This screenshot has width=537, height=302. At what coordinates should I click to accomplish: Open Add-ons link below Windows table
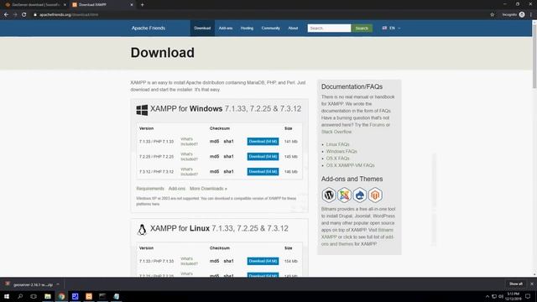click(x=177, y=189)
